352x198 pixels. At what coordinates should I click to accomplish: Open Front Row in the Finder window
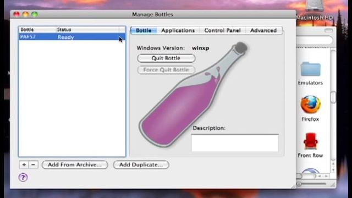click(310, 145)
